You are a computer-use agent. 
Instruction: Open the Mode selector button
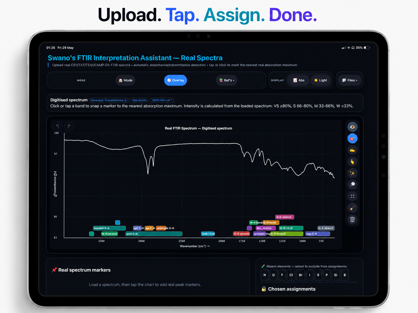[x=126, y=80]
